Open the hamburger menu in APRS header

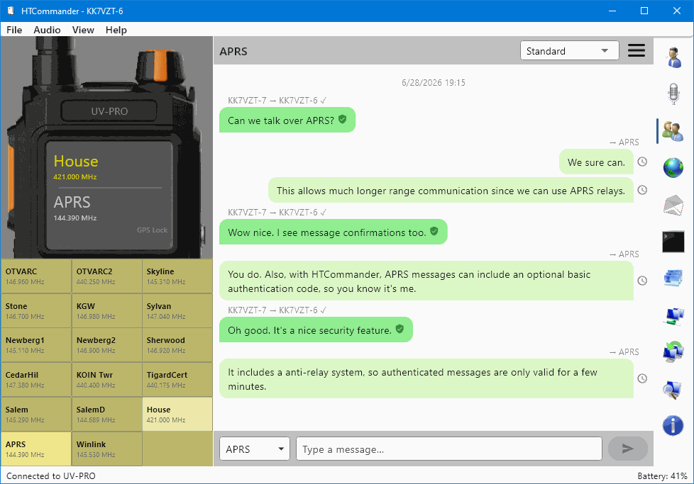[x=637, y=50]
